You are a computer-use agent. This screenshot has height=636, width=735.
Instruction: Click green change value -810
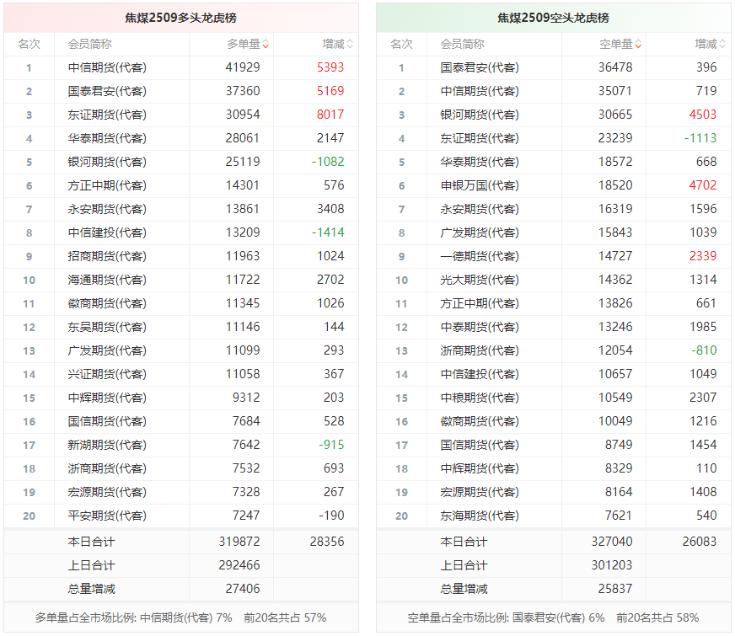704,350
